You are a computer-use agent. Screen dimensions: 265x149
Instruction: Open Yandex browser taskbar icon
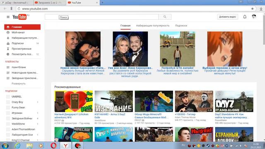click(x=65, y=145)
